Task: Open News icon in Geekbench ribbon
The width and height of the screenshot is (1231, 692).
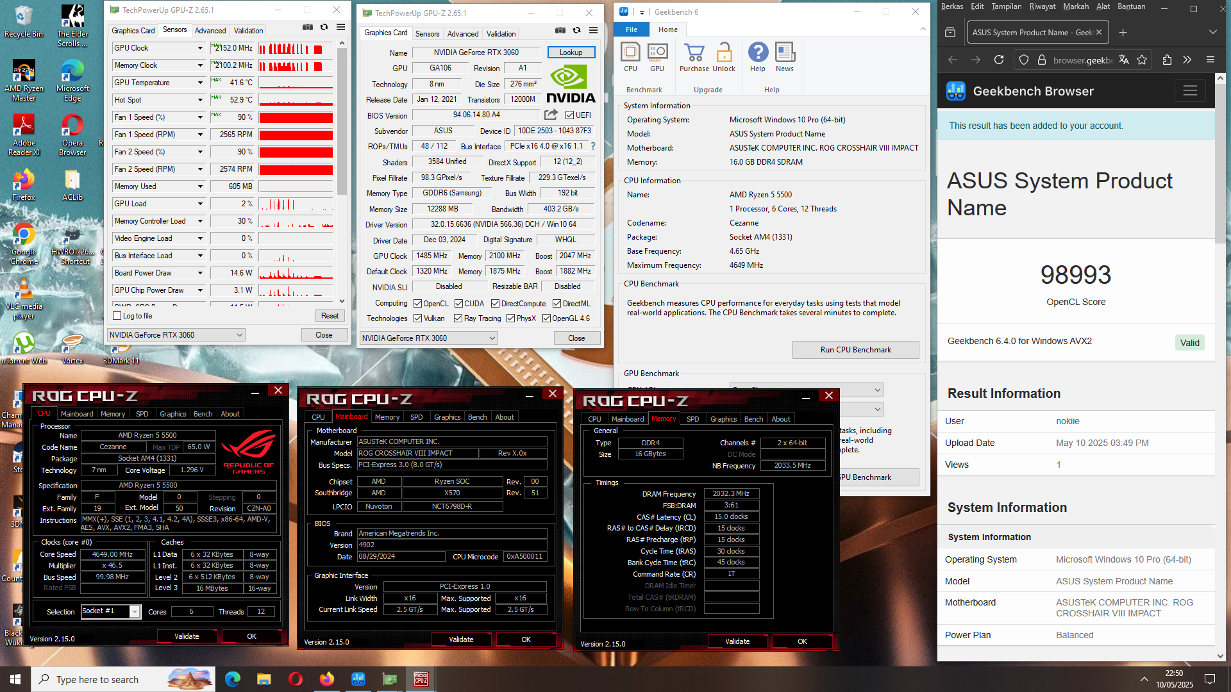Action: click(785, 57)
